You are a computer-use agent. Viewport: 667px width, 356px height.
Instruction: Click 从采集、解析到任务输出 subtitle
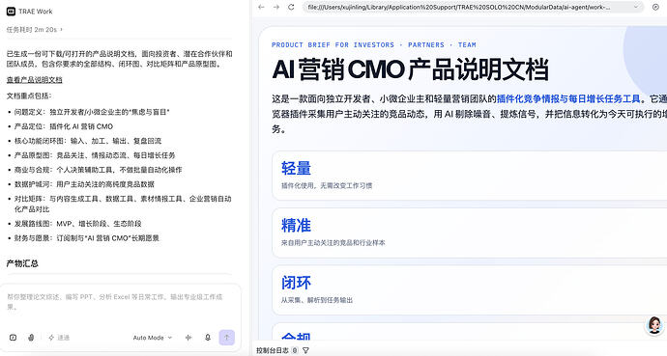click(317, 300)
